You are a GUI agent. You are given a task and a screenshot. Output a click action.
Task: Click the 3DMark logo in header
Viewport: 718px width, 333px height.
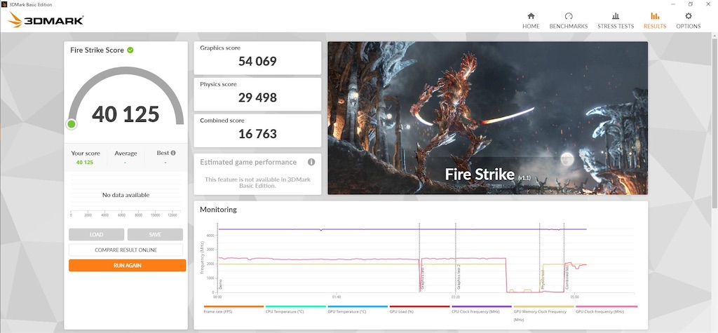pyautogui.click(x=46, y=20)
